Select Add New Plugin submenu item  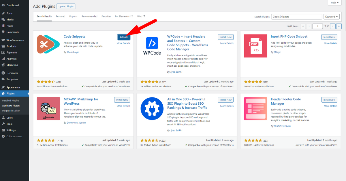pyautogui.click(x=11, y=106)
